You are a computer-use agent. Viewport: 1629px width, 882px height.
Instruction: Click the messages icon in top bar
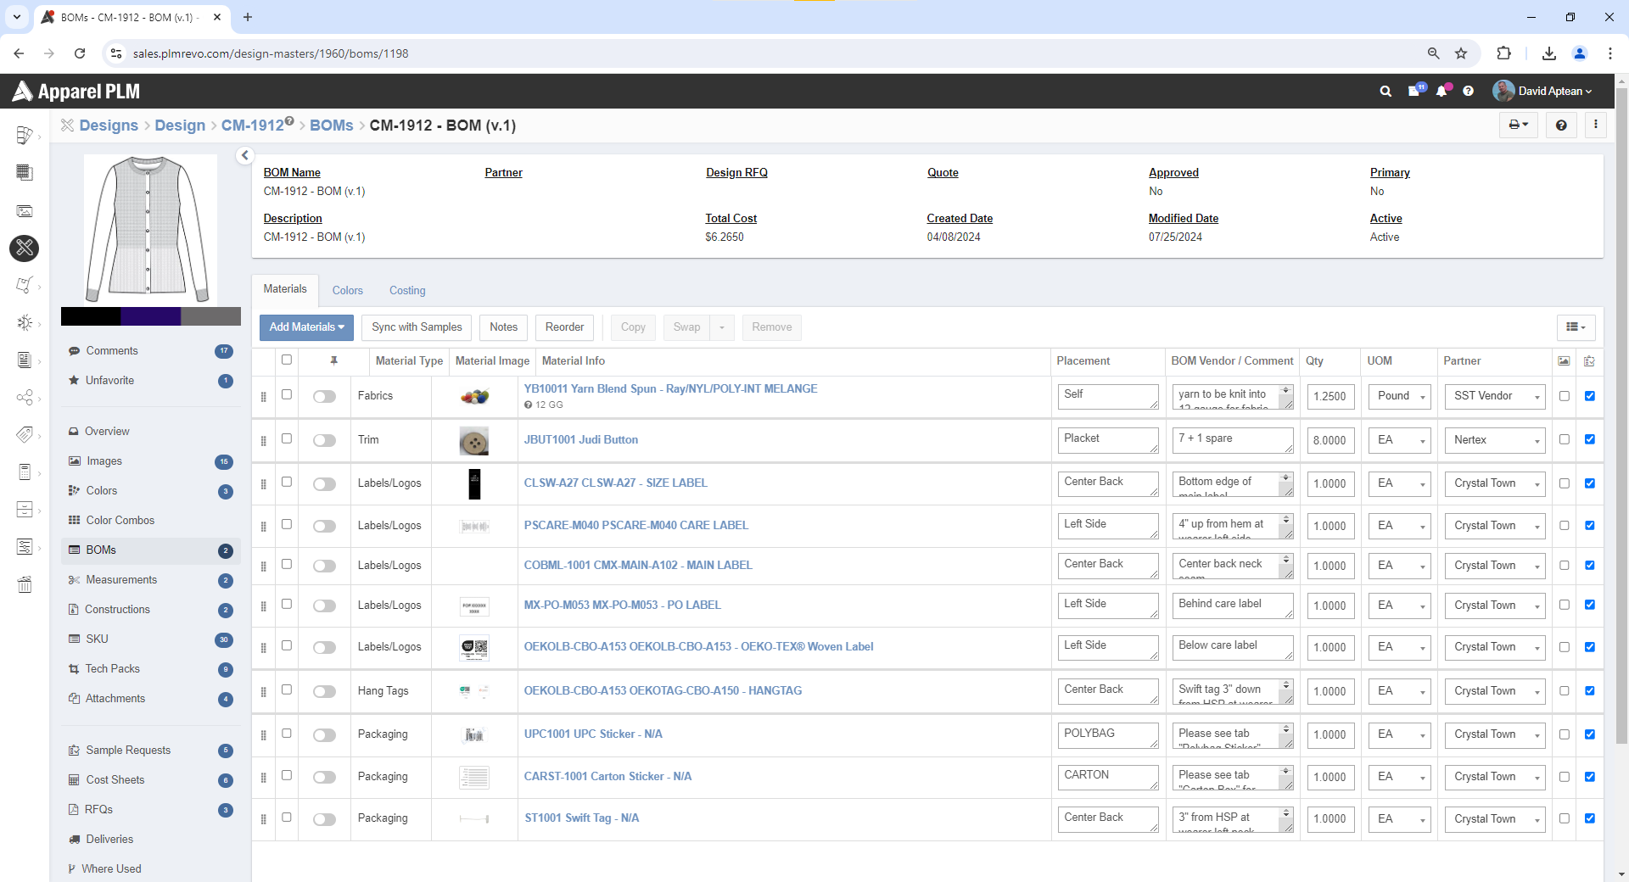(1414, 92)
